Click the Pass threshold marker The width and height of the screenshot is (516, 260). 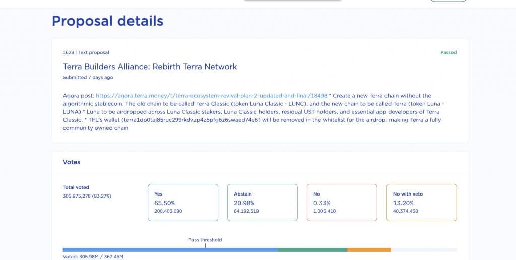[x=205, y=240]
